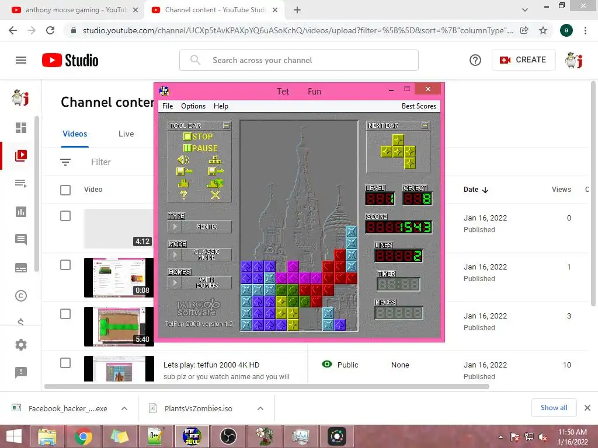Open the Content icon in Studio sidebar
Screen dimensions: 598x448
[21, 155]
